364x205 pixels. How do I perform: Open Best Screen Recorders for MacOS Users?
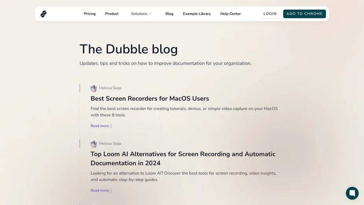coord(150,99)
